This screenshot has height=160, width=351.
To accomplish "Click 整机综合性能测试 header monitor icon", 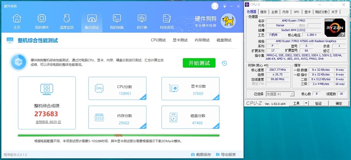I will pos(10,40).
